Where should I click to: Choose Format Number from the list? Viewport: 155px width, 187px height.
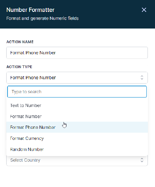(77, 116)
